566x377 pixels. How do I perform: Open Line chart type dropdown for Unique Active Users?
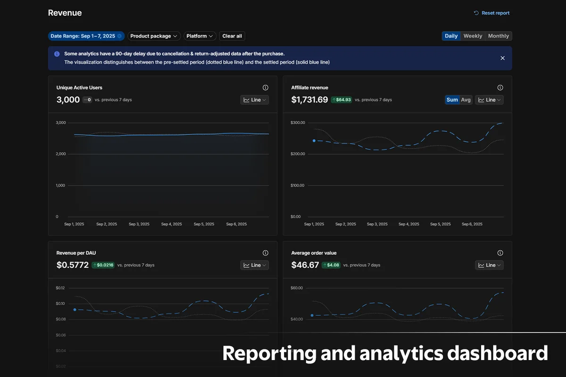click(255, 100)
